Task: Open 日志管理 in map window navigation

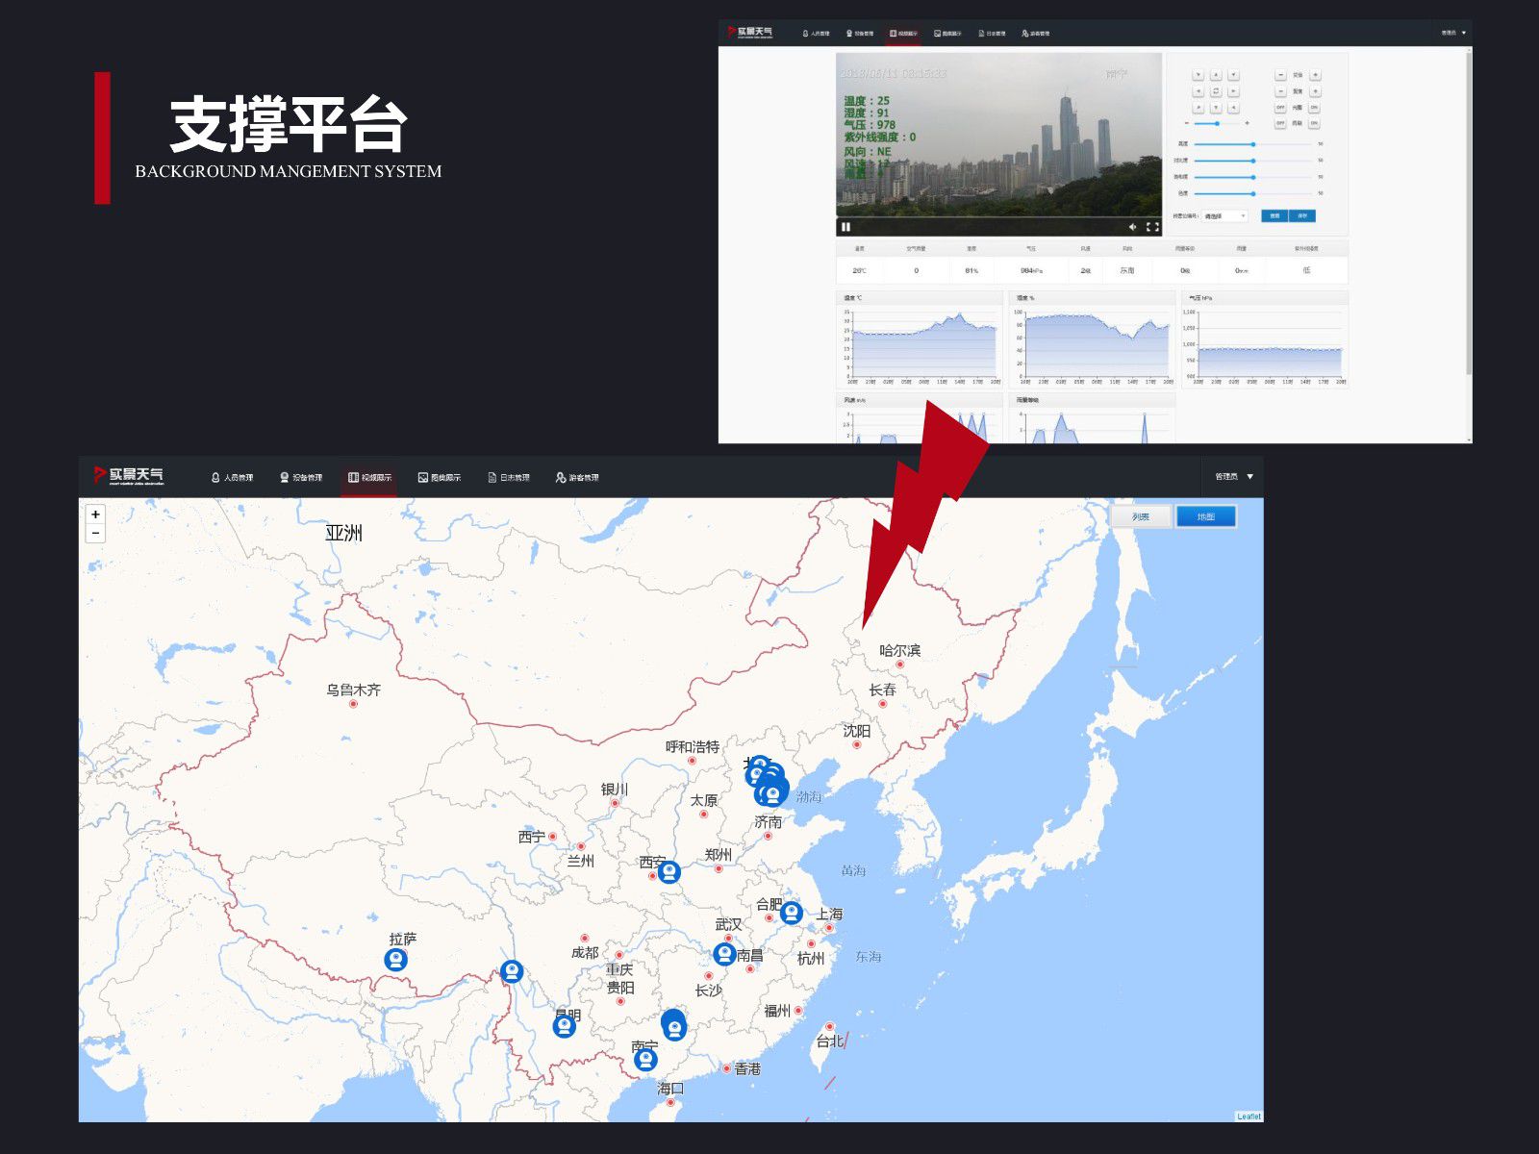Action: click(x=509, y=477)
